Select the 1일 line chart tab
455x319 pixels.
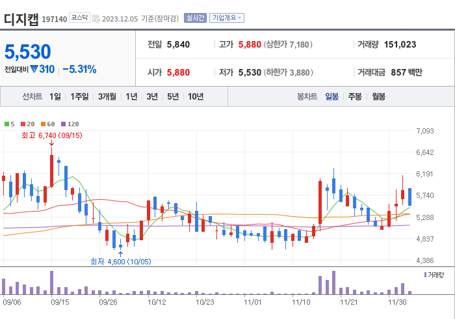(55, 96)
